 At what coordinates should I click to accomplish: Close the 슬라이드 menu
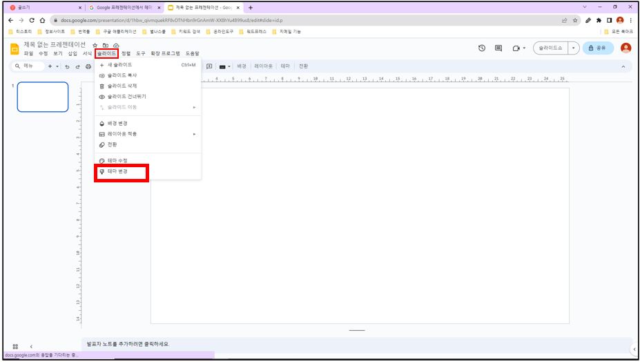click(106, 53)
